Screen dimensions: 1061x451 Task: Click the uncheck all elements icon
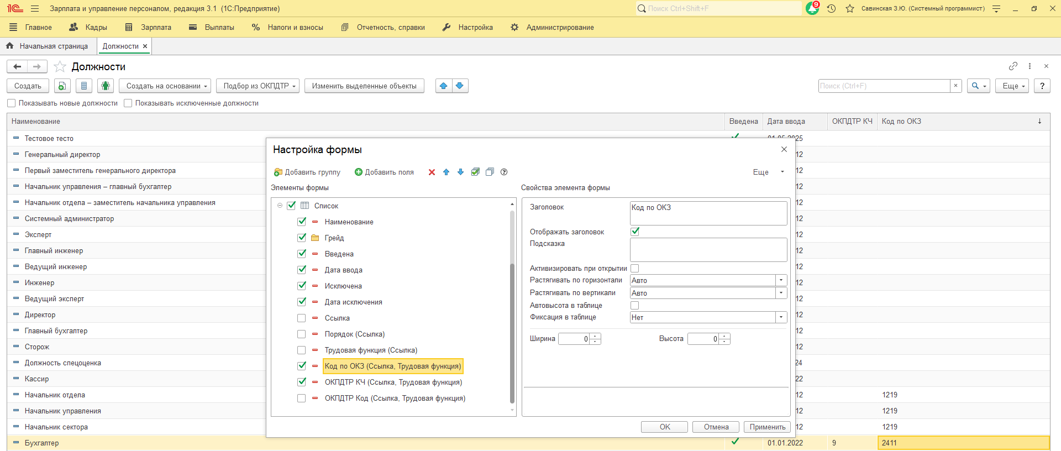point(490,172)
